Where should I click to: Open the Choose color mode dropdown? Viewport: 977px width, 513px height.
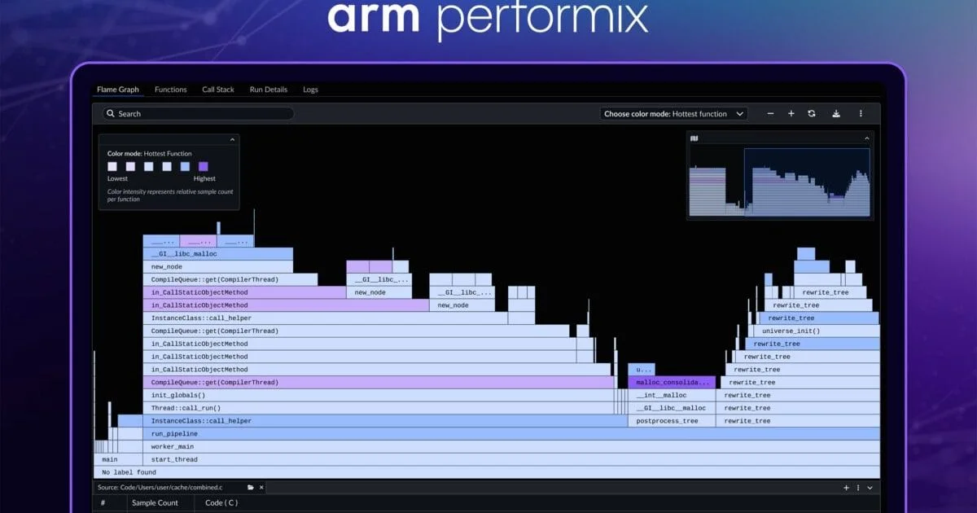(x=673, y=114)
